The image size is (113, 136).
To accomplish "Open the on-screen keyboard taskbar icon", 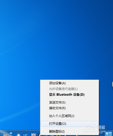I will tap(5, 135).
